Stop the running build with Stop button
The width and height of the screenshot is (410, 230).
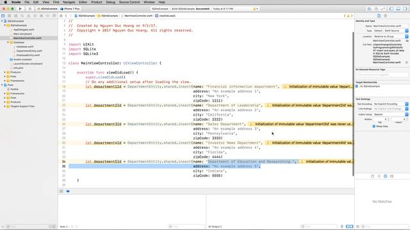click(x=30, y=8)
